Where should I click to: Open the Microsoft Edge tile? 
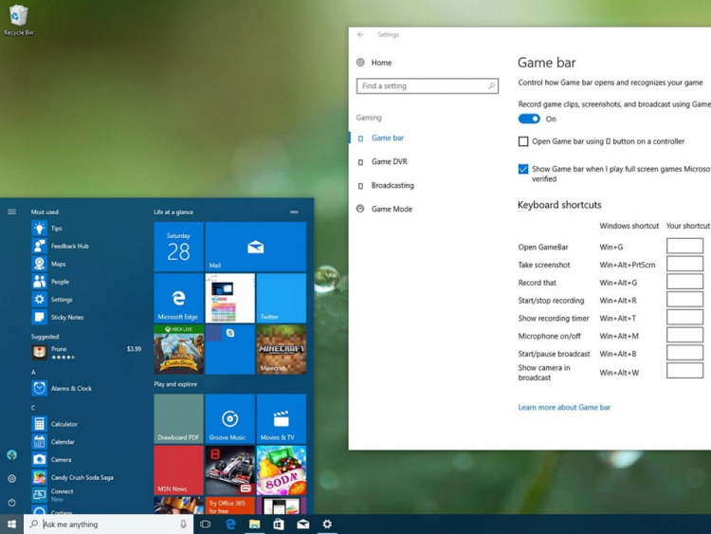(178, 298)
